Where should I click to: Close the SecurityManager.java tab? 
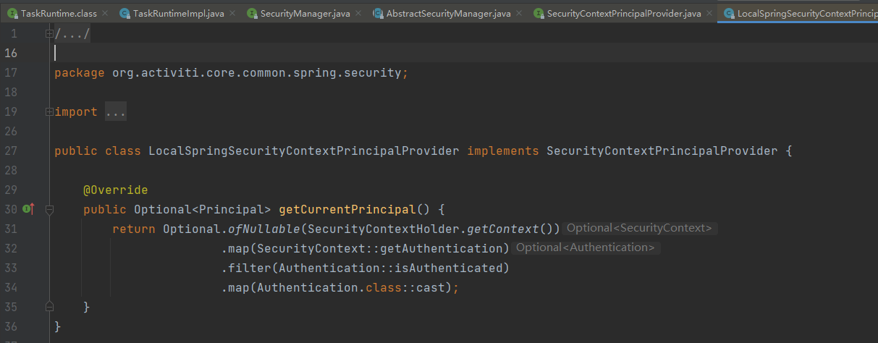[357, 14]
